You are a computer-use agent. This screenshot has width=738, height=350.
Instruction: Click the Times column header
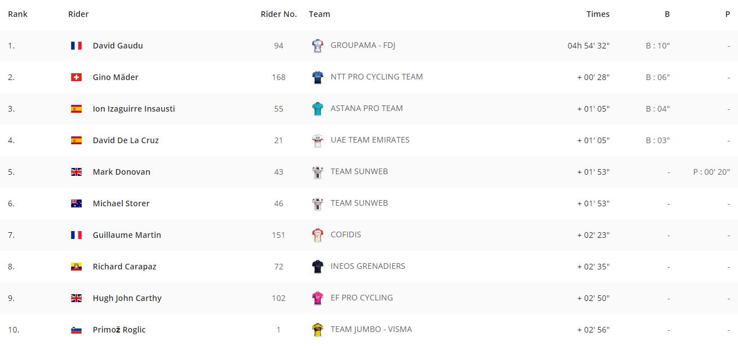(598, 14)
